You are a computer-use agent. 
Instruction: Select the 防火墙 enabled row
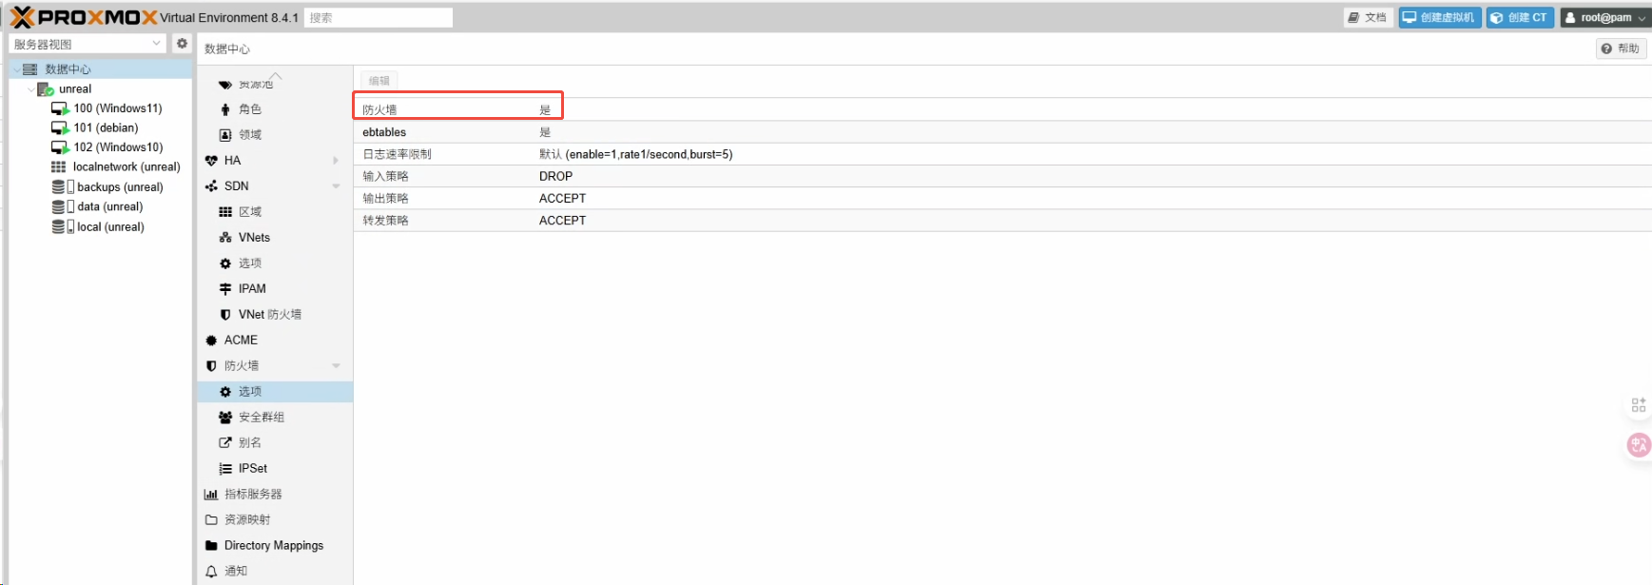coord(457,109)
